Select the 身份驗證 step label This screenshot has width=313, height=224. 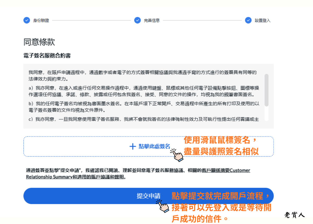pos(41,21)
